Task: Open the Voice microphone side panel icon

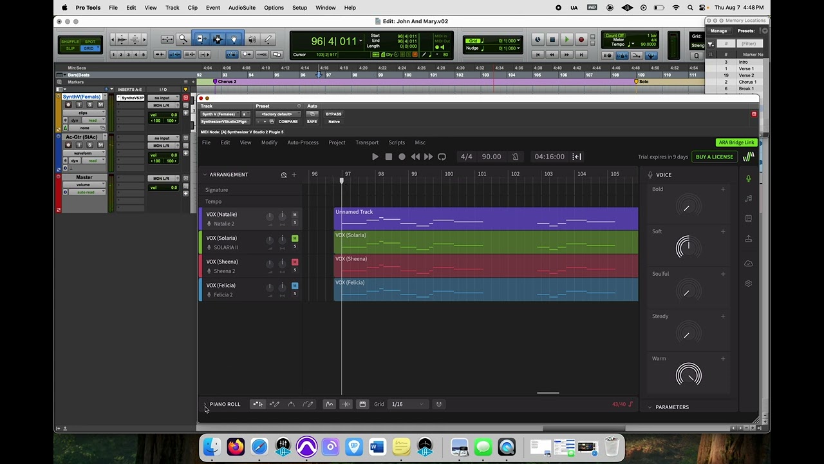Action: tap(748, 179)
